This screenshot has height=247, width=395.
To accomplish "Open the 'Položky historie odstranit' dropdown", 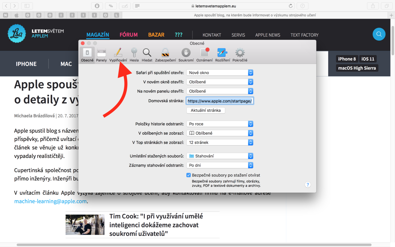I will point(220,124).
